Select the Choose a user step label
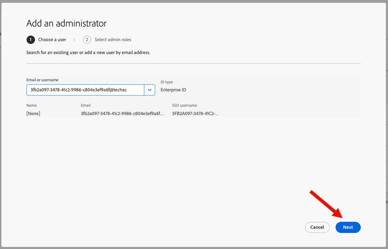This screenshot has width=388, height=249. pos(52,40)
